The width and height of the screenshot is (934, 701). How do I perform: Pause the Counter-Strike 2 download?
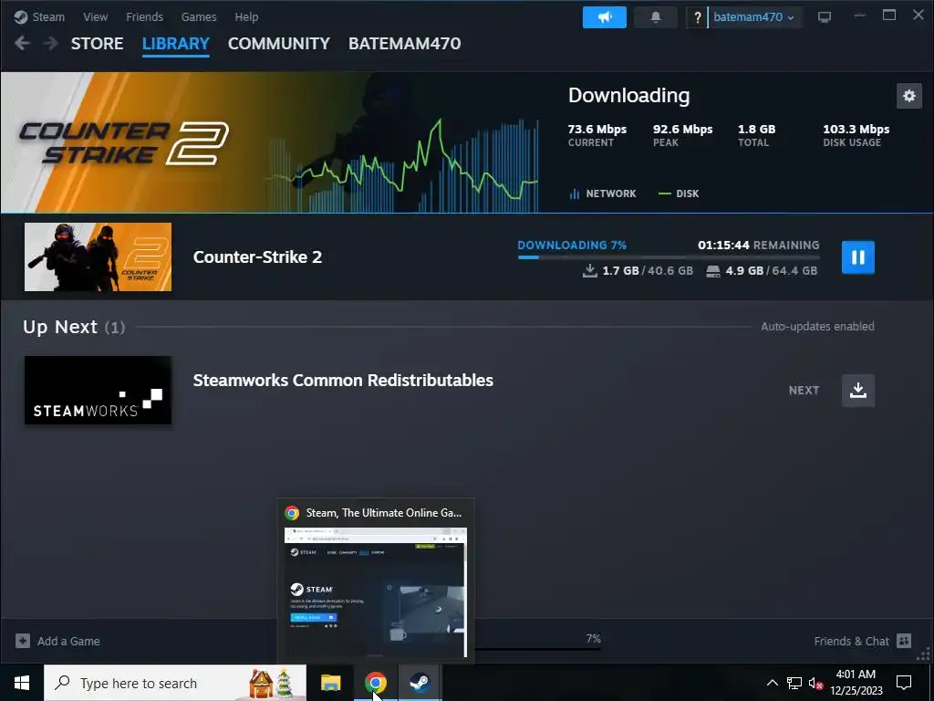[x=857, y=256]
